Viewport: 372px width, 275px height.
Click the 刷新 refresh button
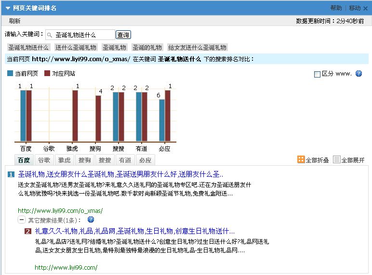coord(15,21)
